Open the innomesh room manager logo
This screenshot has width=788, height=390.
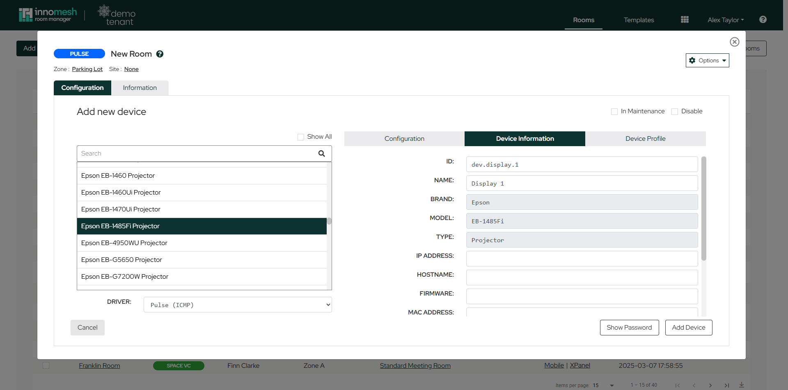(x=48, y=15)
